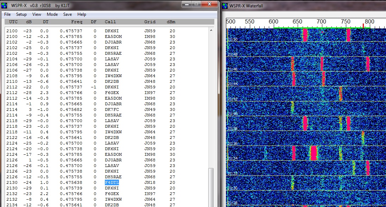Click the 21:42 waterfall time label
The image size is (386, 207).
tap(232, 99)
